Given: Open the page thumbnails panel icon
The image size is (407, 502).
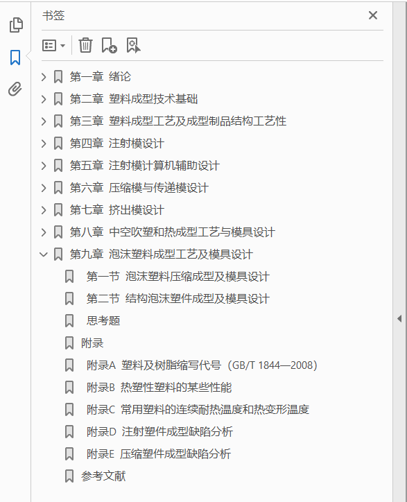Looking at the screenshot, I should pyautogui.click(x=16, y=25).
